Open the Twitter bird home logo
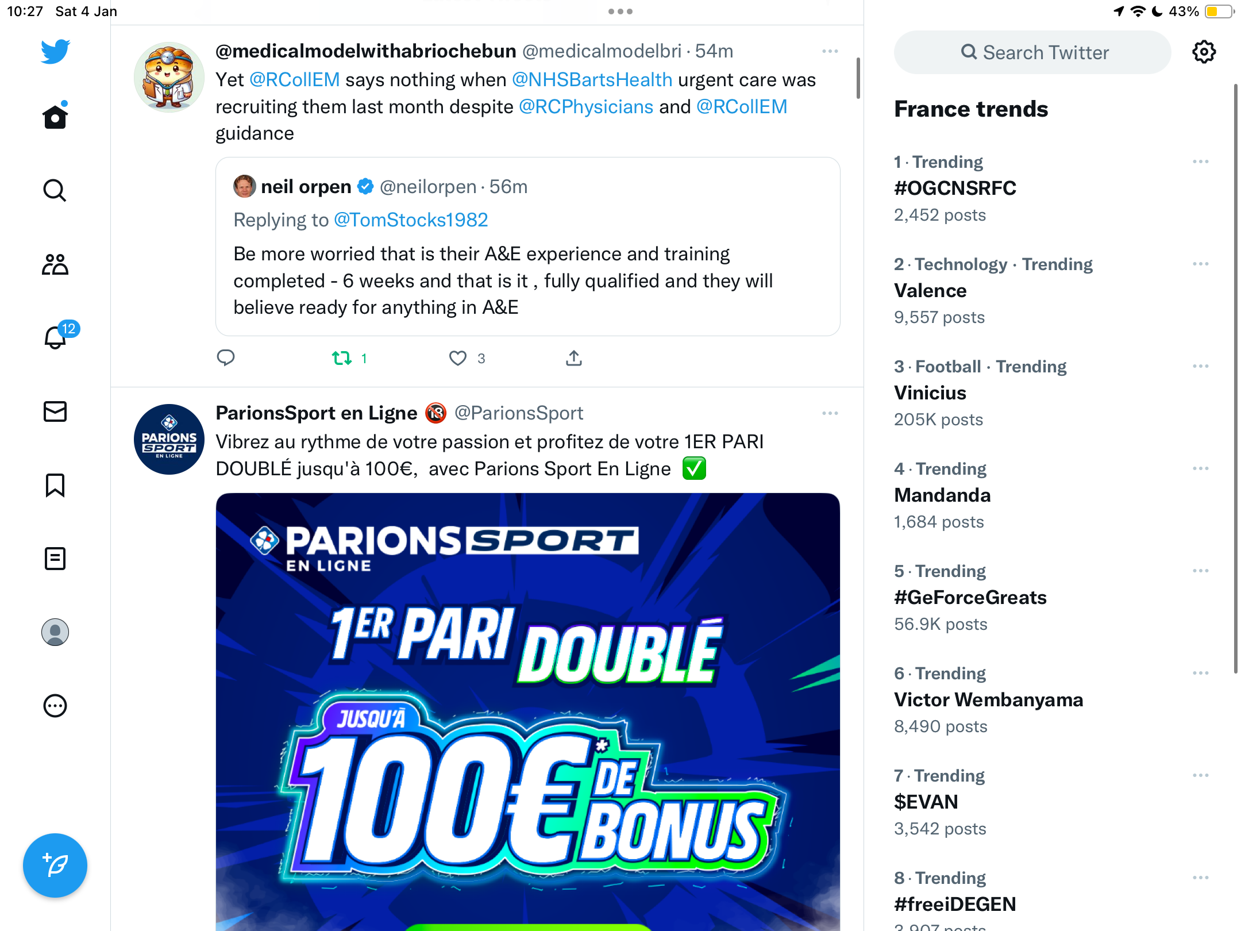Screen dimensions: 1241x931 tap(55, 52)
